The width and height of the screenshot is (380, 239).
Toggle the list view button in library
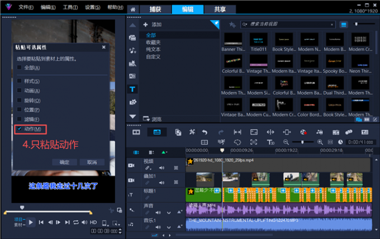coord(344,25)
